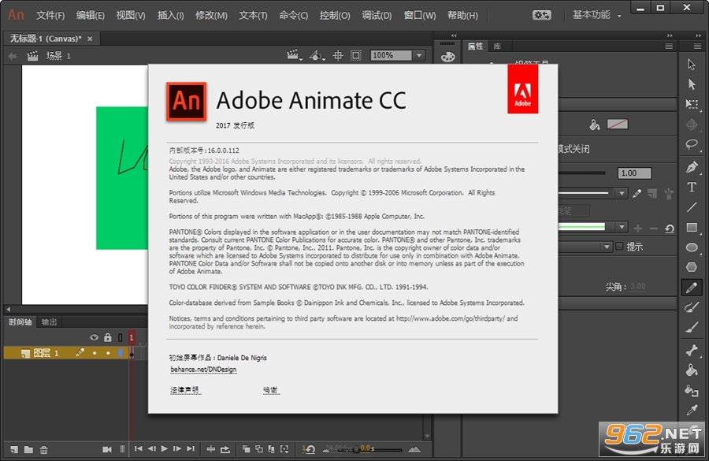709x461 pixels.
Task: Open the stage zoom 100% dropdown
Action: (419, 55)
